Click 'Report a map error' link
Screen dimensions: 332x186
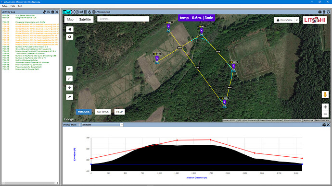click(322, 120)
